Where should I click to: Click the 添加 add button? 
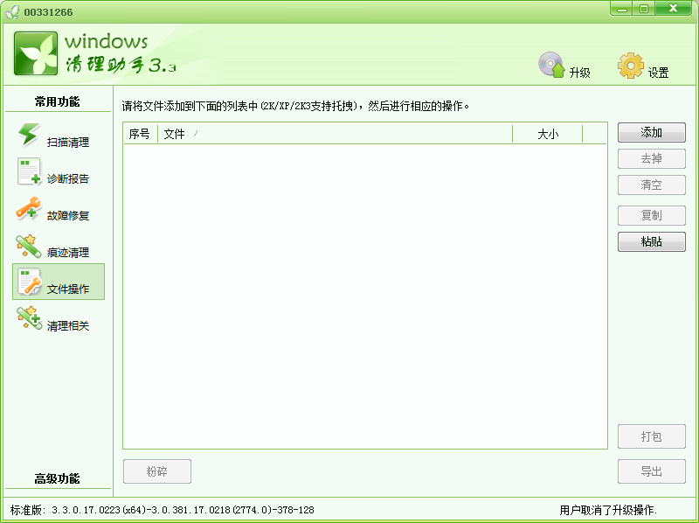pyautogui.click(x=651, y=133)
